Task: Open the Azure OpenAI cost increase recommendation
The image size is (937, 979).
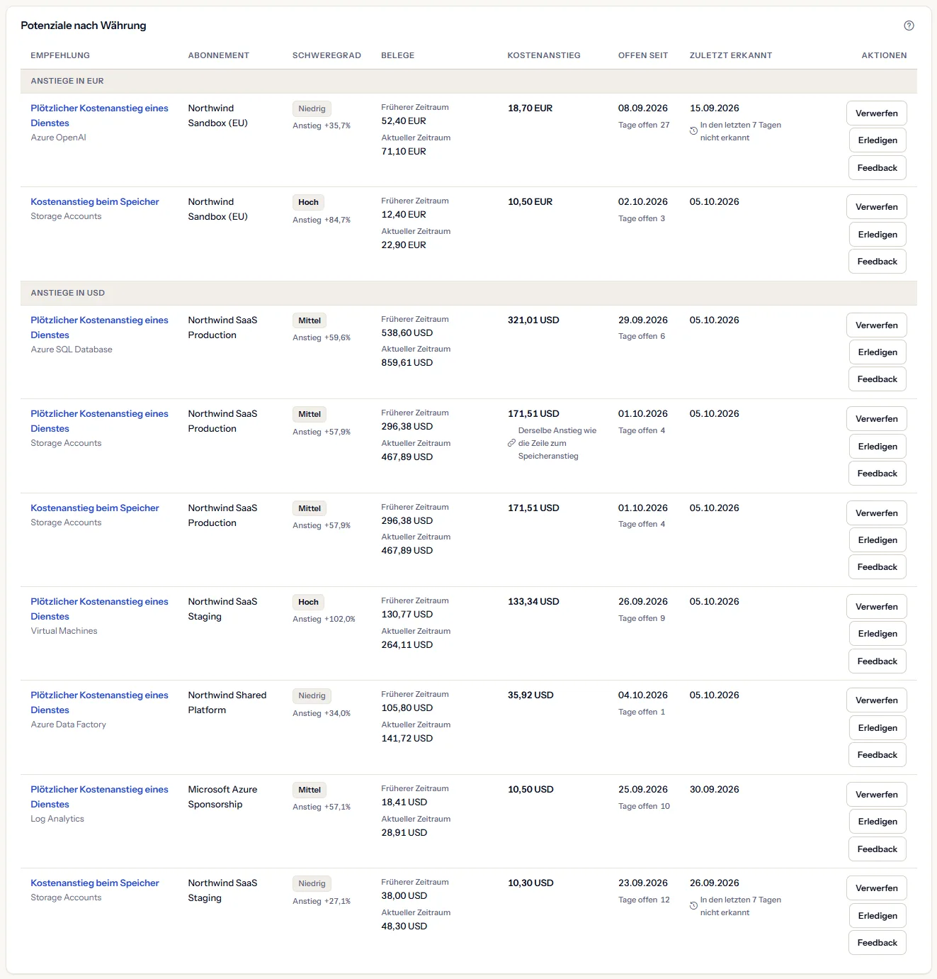Action: pos(99,116)
